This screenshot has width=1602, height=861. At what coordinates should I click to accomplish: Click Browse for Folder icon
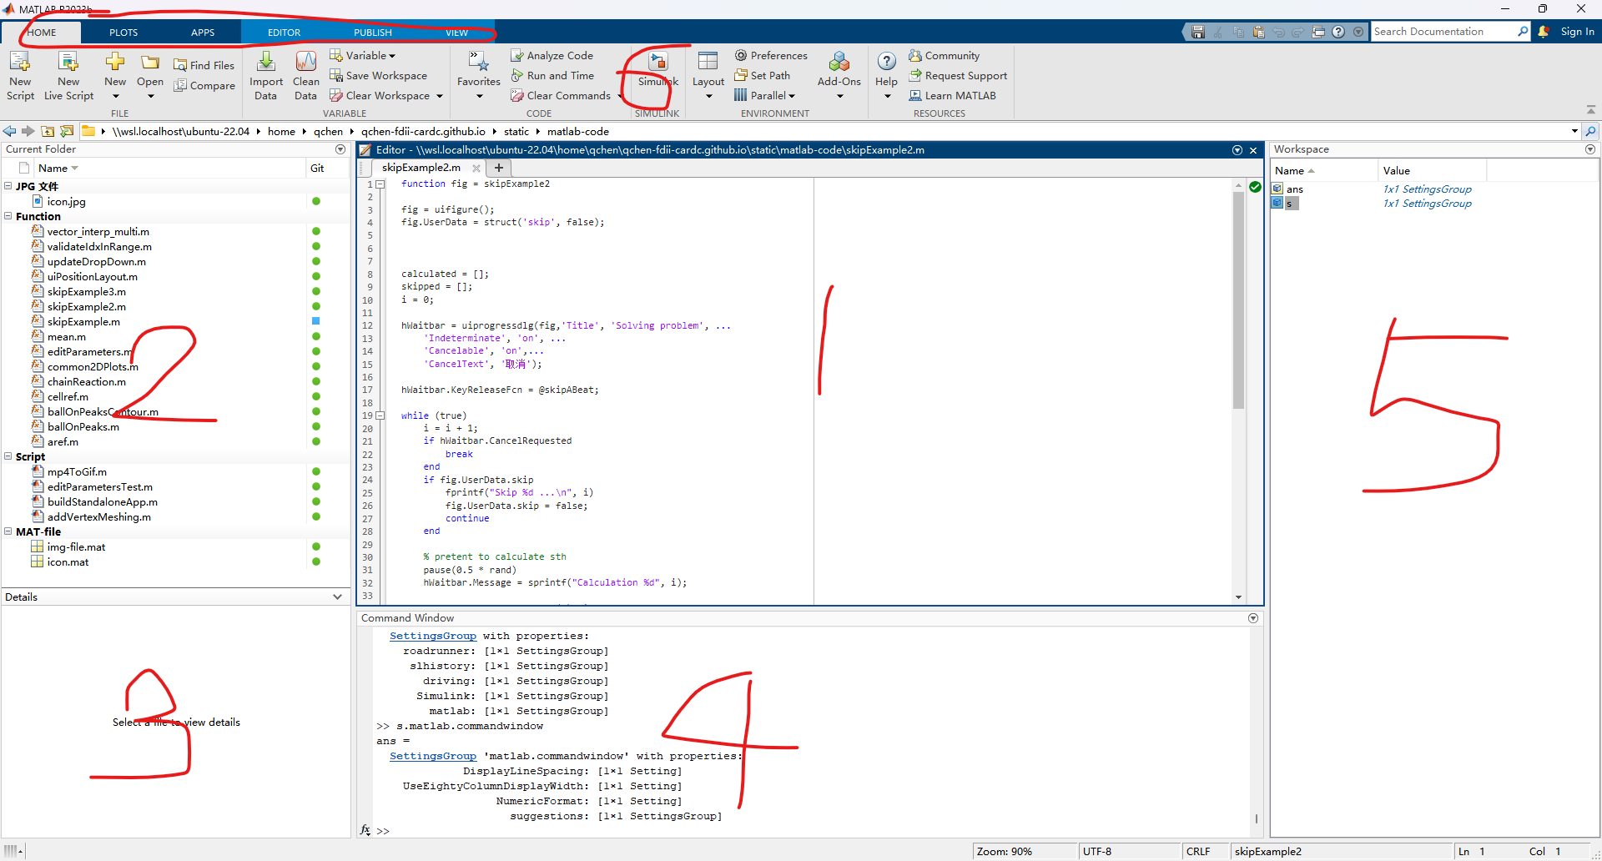[x=67, y=131]
